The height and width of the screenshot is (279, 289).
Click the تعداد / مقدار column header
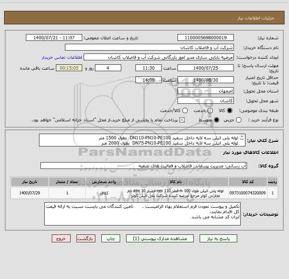[x=67, y=182]
